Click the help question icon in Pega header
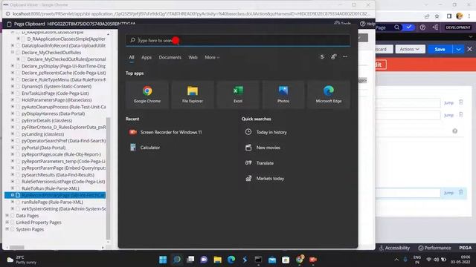The image size is (476, 267). point(422,27)
